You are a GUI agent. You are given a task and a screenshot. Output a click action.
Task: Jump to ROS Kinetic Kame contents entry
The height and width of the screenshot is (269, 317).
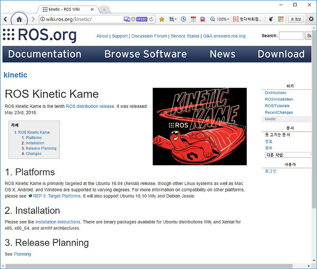34,132
